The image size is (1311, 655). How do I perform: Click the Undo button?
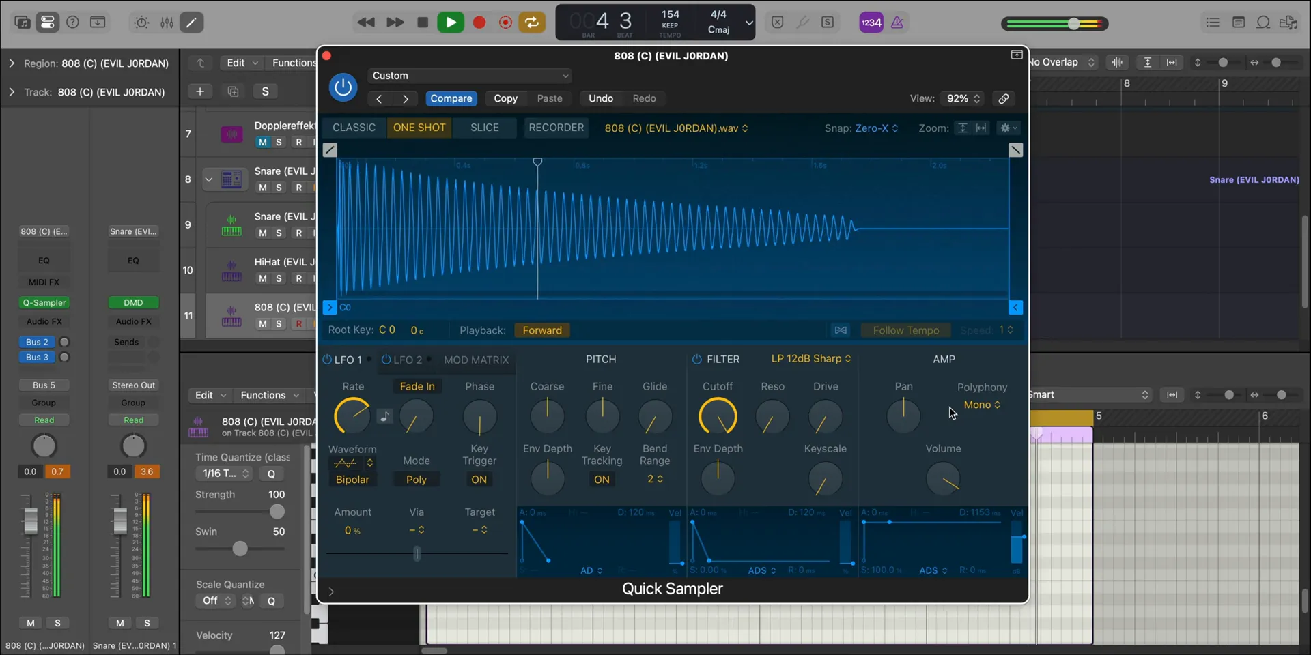(601, 99)
